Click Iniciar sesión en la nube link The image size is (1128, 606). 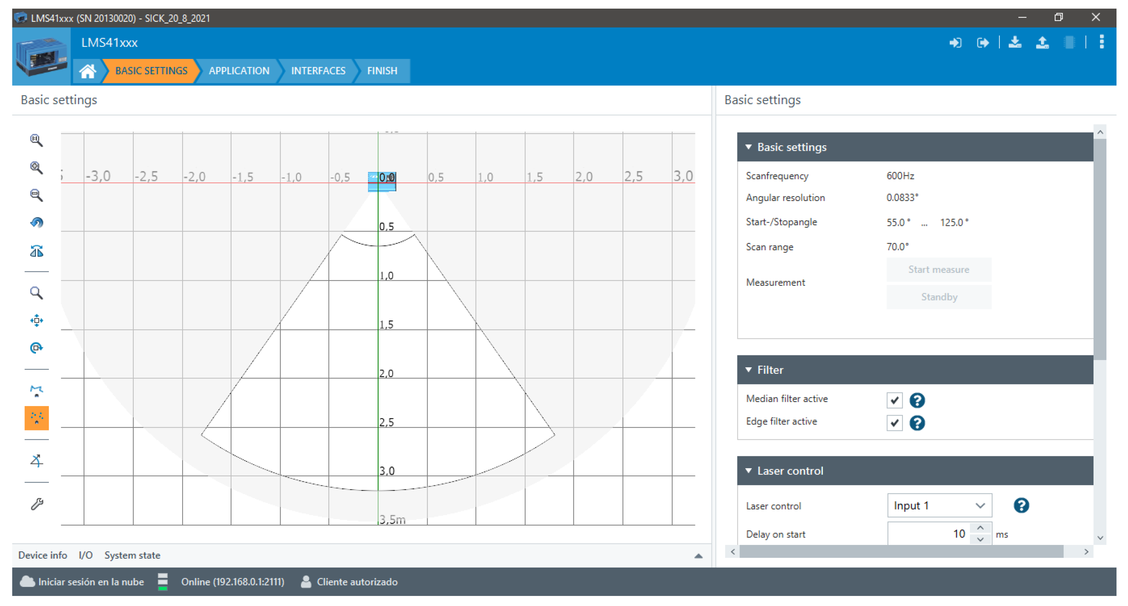pos(91,582)
